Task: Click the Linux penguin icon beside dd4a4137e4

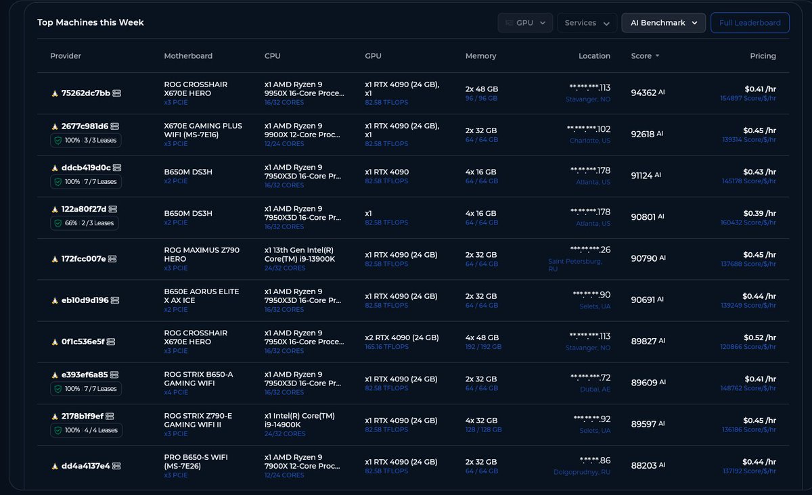Action: pos(55,466)
